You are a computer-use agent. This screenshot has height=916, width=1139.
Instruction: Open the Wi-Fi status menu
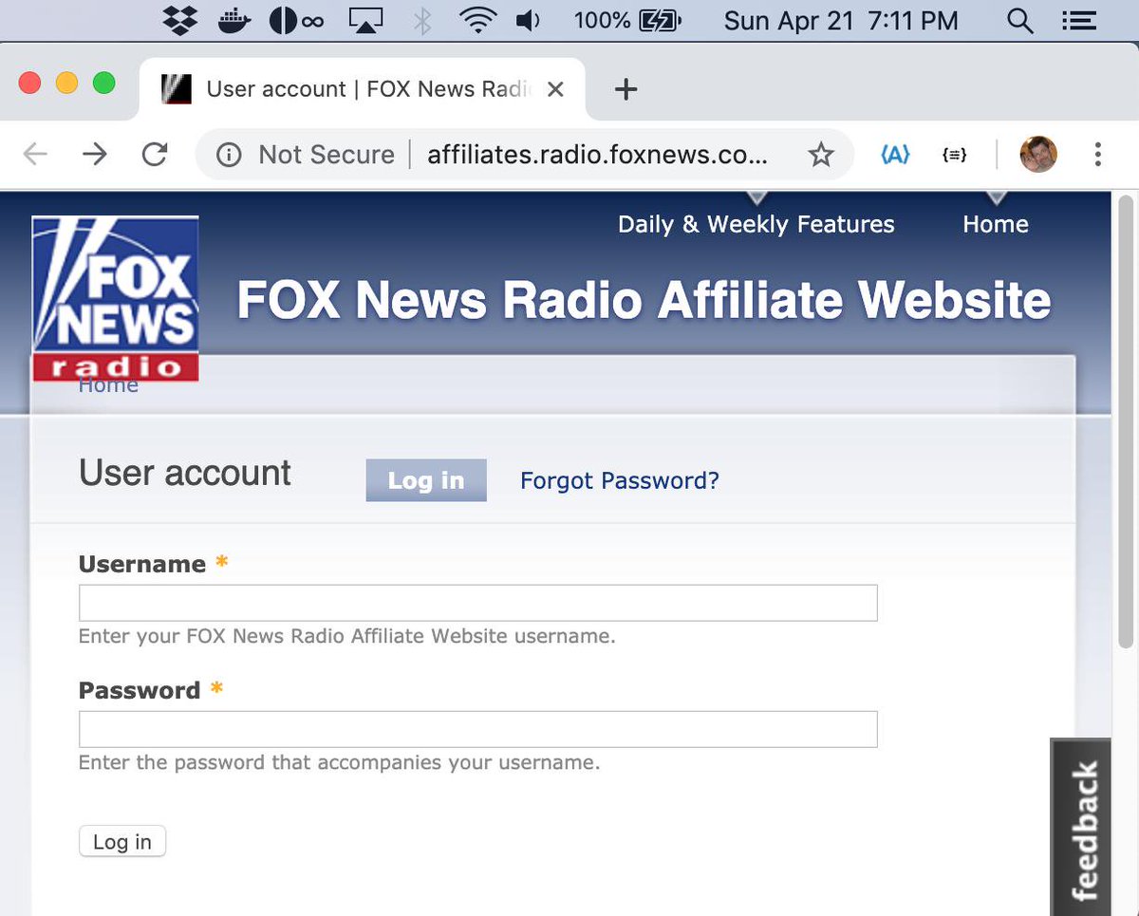[479, 21]
